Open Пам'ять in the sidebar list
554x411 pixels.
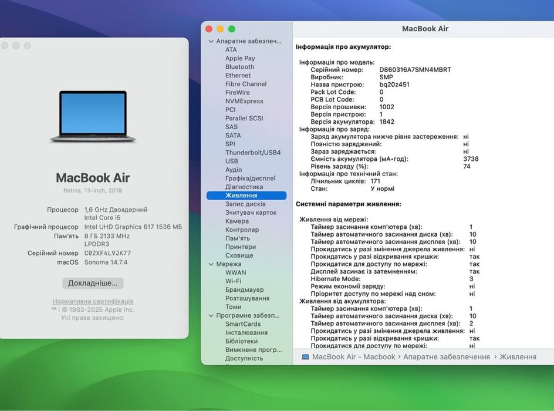pyautogui.click(x=238, y=238)
